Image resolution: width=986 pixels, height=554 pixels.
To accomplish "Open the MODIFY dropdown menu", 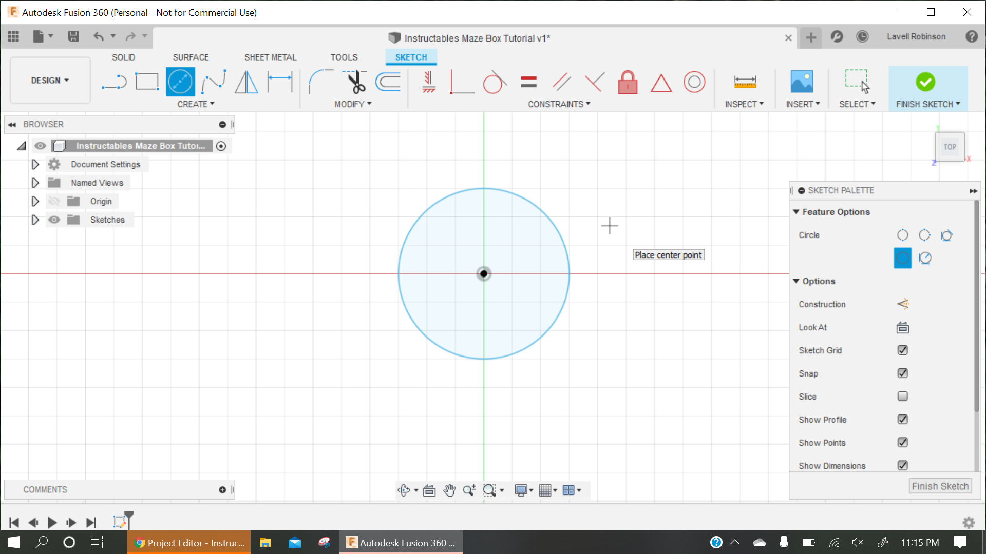I will coord(353,104).
